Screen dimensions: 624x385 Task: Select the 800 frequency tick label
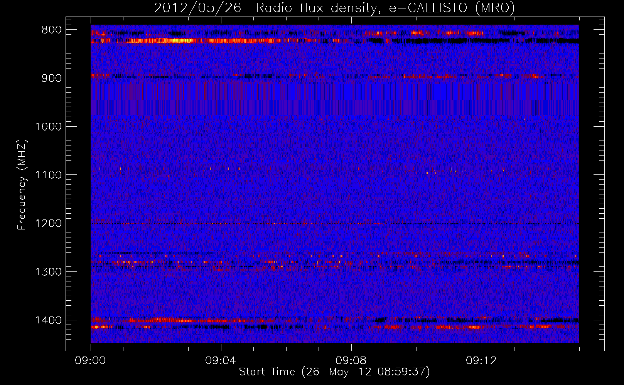click(52, 30)
